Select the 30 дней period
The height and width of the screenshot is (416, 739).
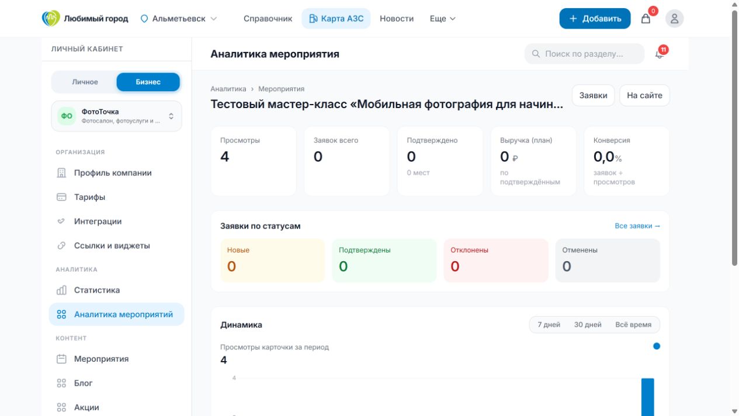click(588, 324)
